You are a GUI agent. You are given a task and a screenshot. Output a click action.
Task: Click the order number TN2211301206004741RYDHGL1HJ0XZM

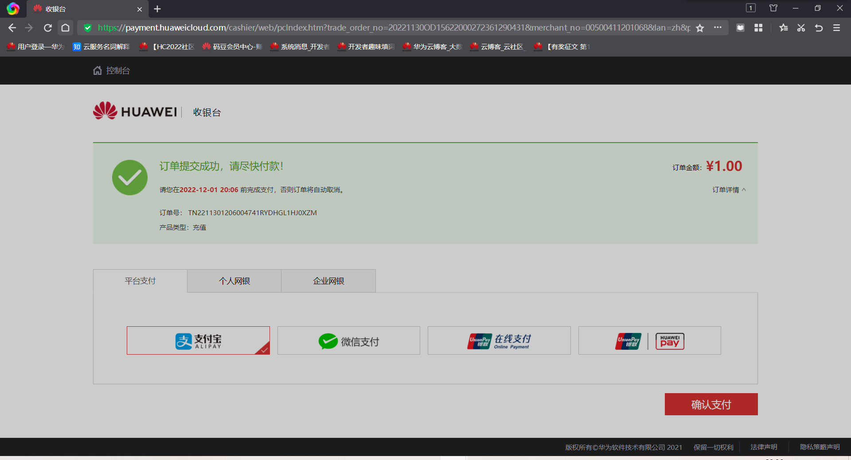click(x=253, y=213)
